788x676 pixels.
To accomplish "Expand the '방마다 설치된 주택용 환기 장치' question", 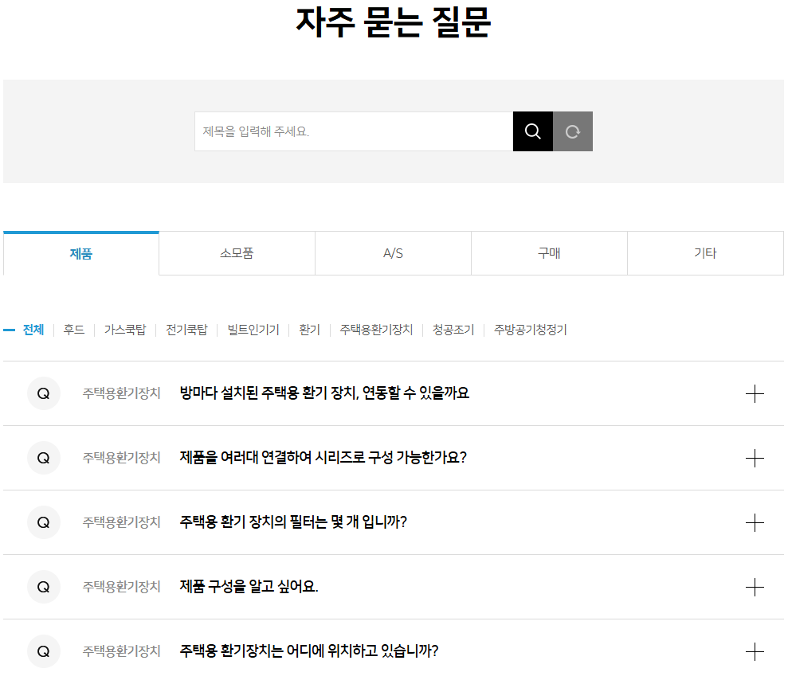I will coord(754,393).
